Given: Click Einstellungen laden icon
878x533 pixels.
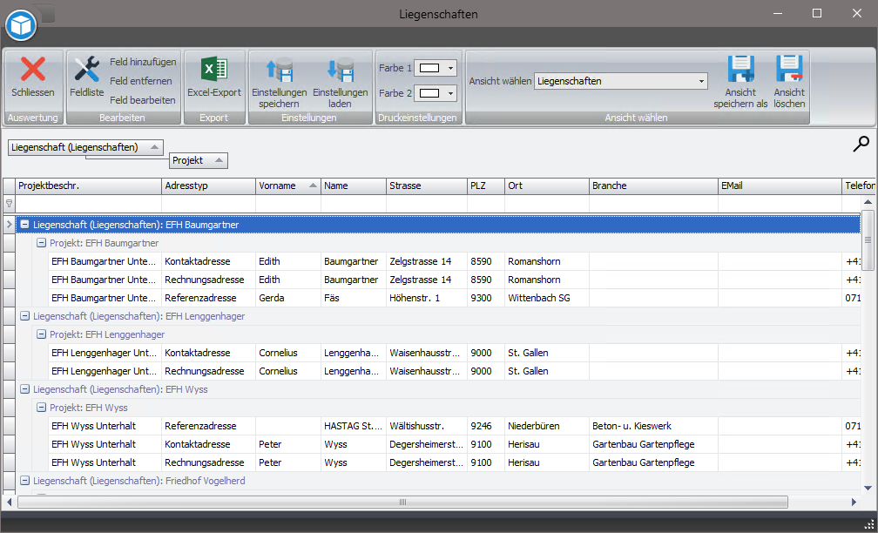Looking at the screenshot, I should click(340, 69).
